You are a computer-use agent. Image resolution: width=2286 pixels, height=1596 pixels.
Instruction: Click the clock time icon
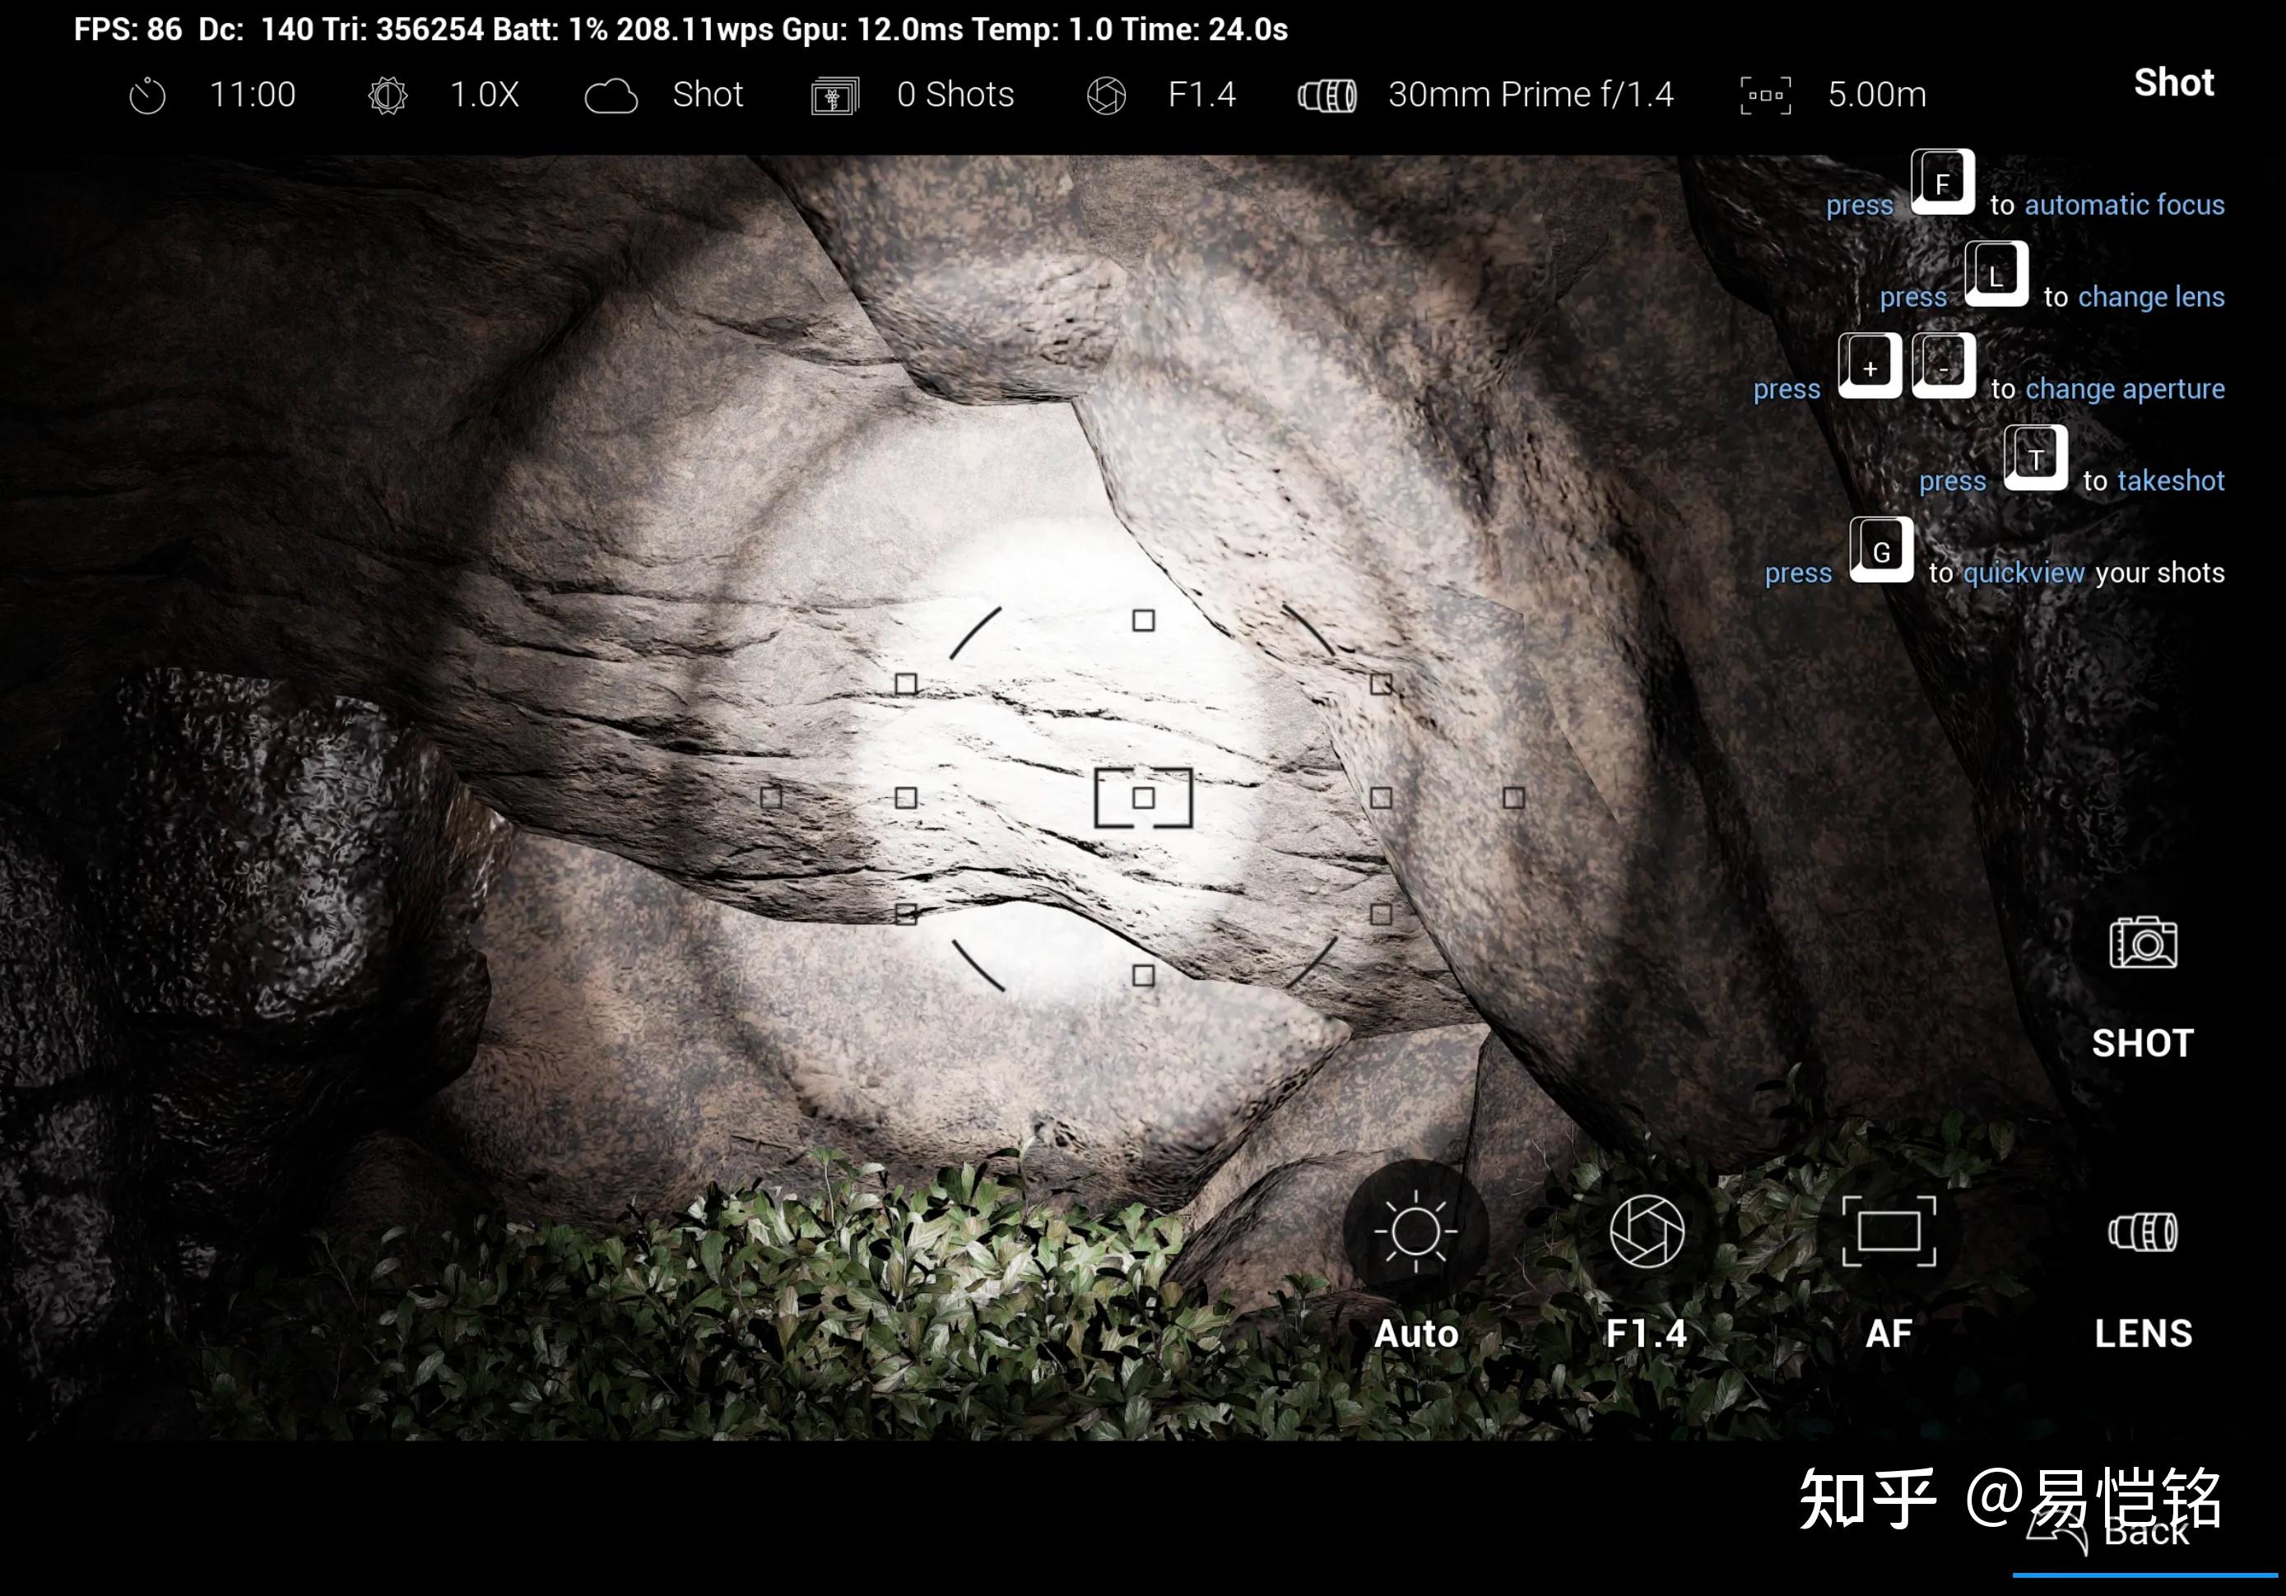147,96
